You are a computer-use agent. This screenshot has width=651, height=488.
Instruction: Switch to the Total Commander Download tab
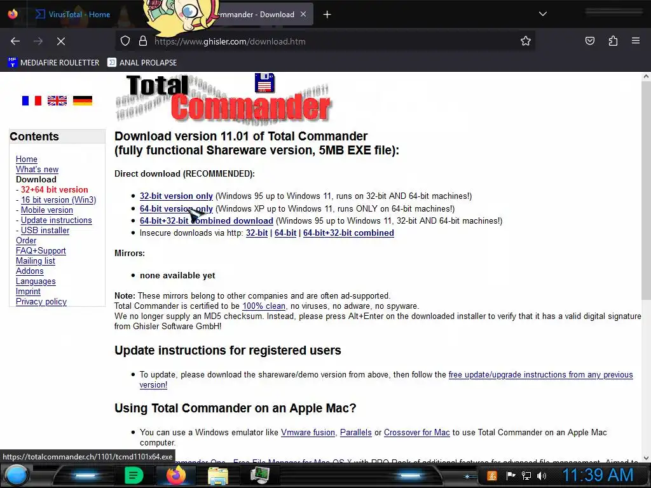click(257, 15)
